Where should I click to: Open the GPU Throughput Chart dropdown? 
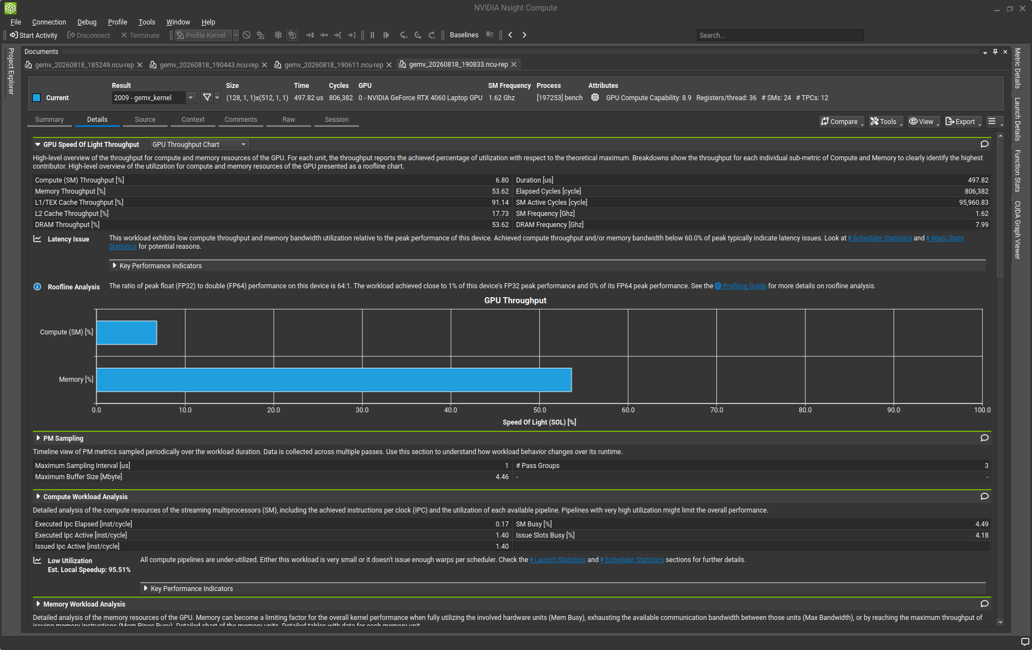(199, 145)
